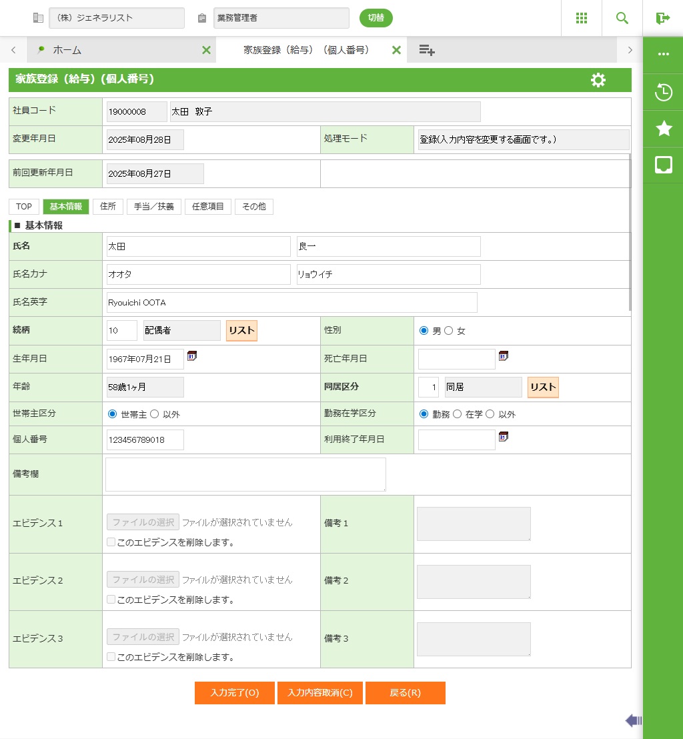This screenshot has height=739, width=683.
Task: Open the リスト picker for 続柄
Action: point(241,331)
